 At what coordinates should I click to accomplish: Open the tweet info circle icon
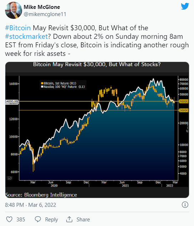click(x=185, y=205)
